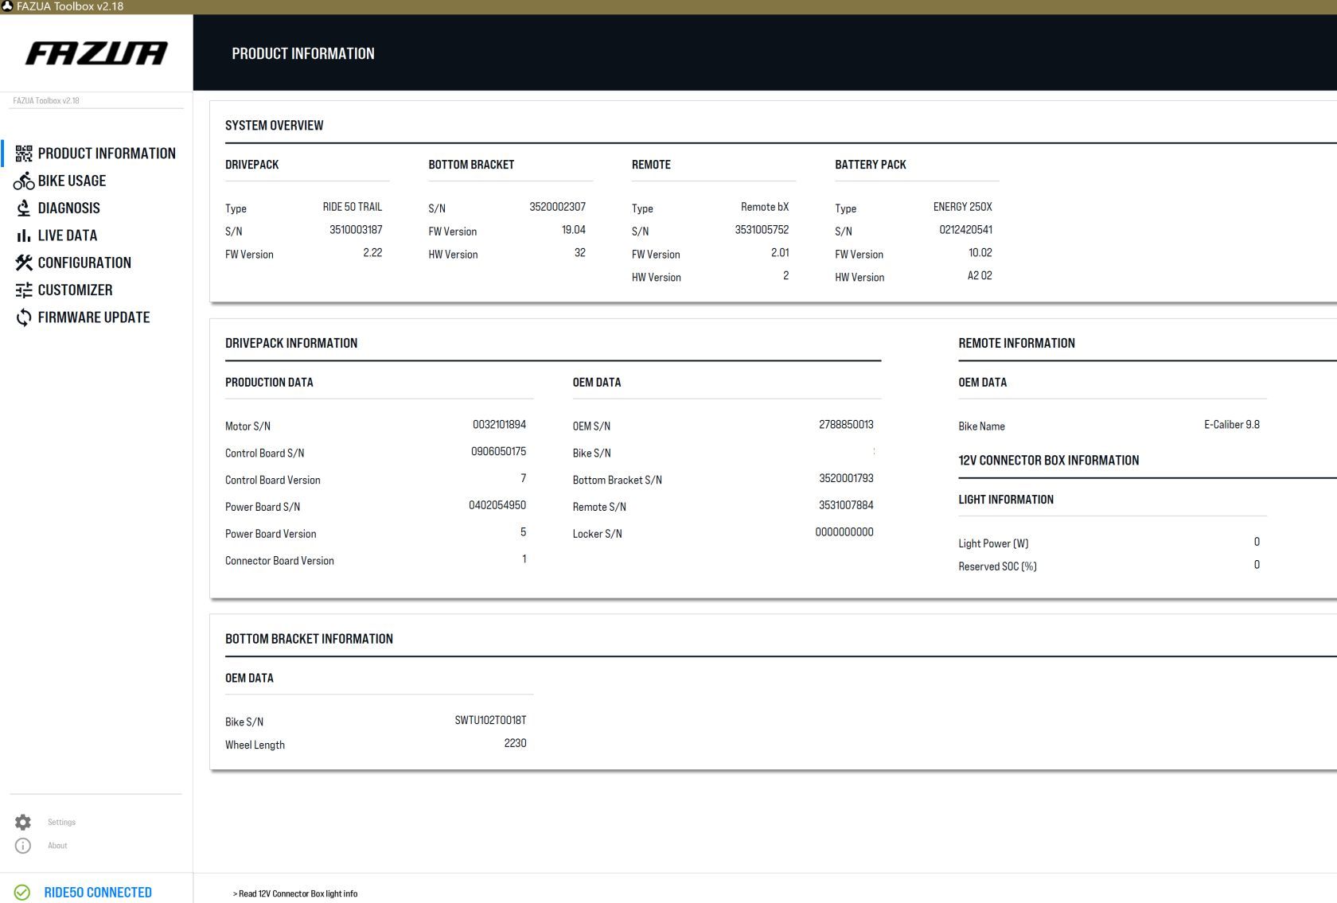Select Bottom Bracket S/N 3520002307

557,207
